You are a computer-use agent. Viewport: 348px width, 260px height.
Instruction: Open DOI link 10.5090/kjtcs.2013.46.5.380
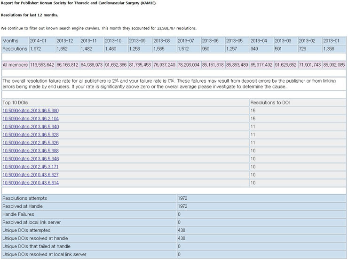point(31,110)
